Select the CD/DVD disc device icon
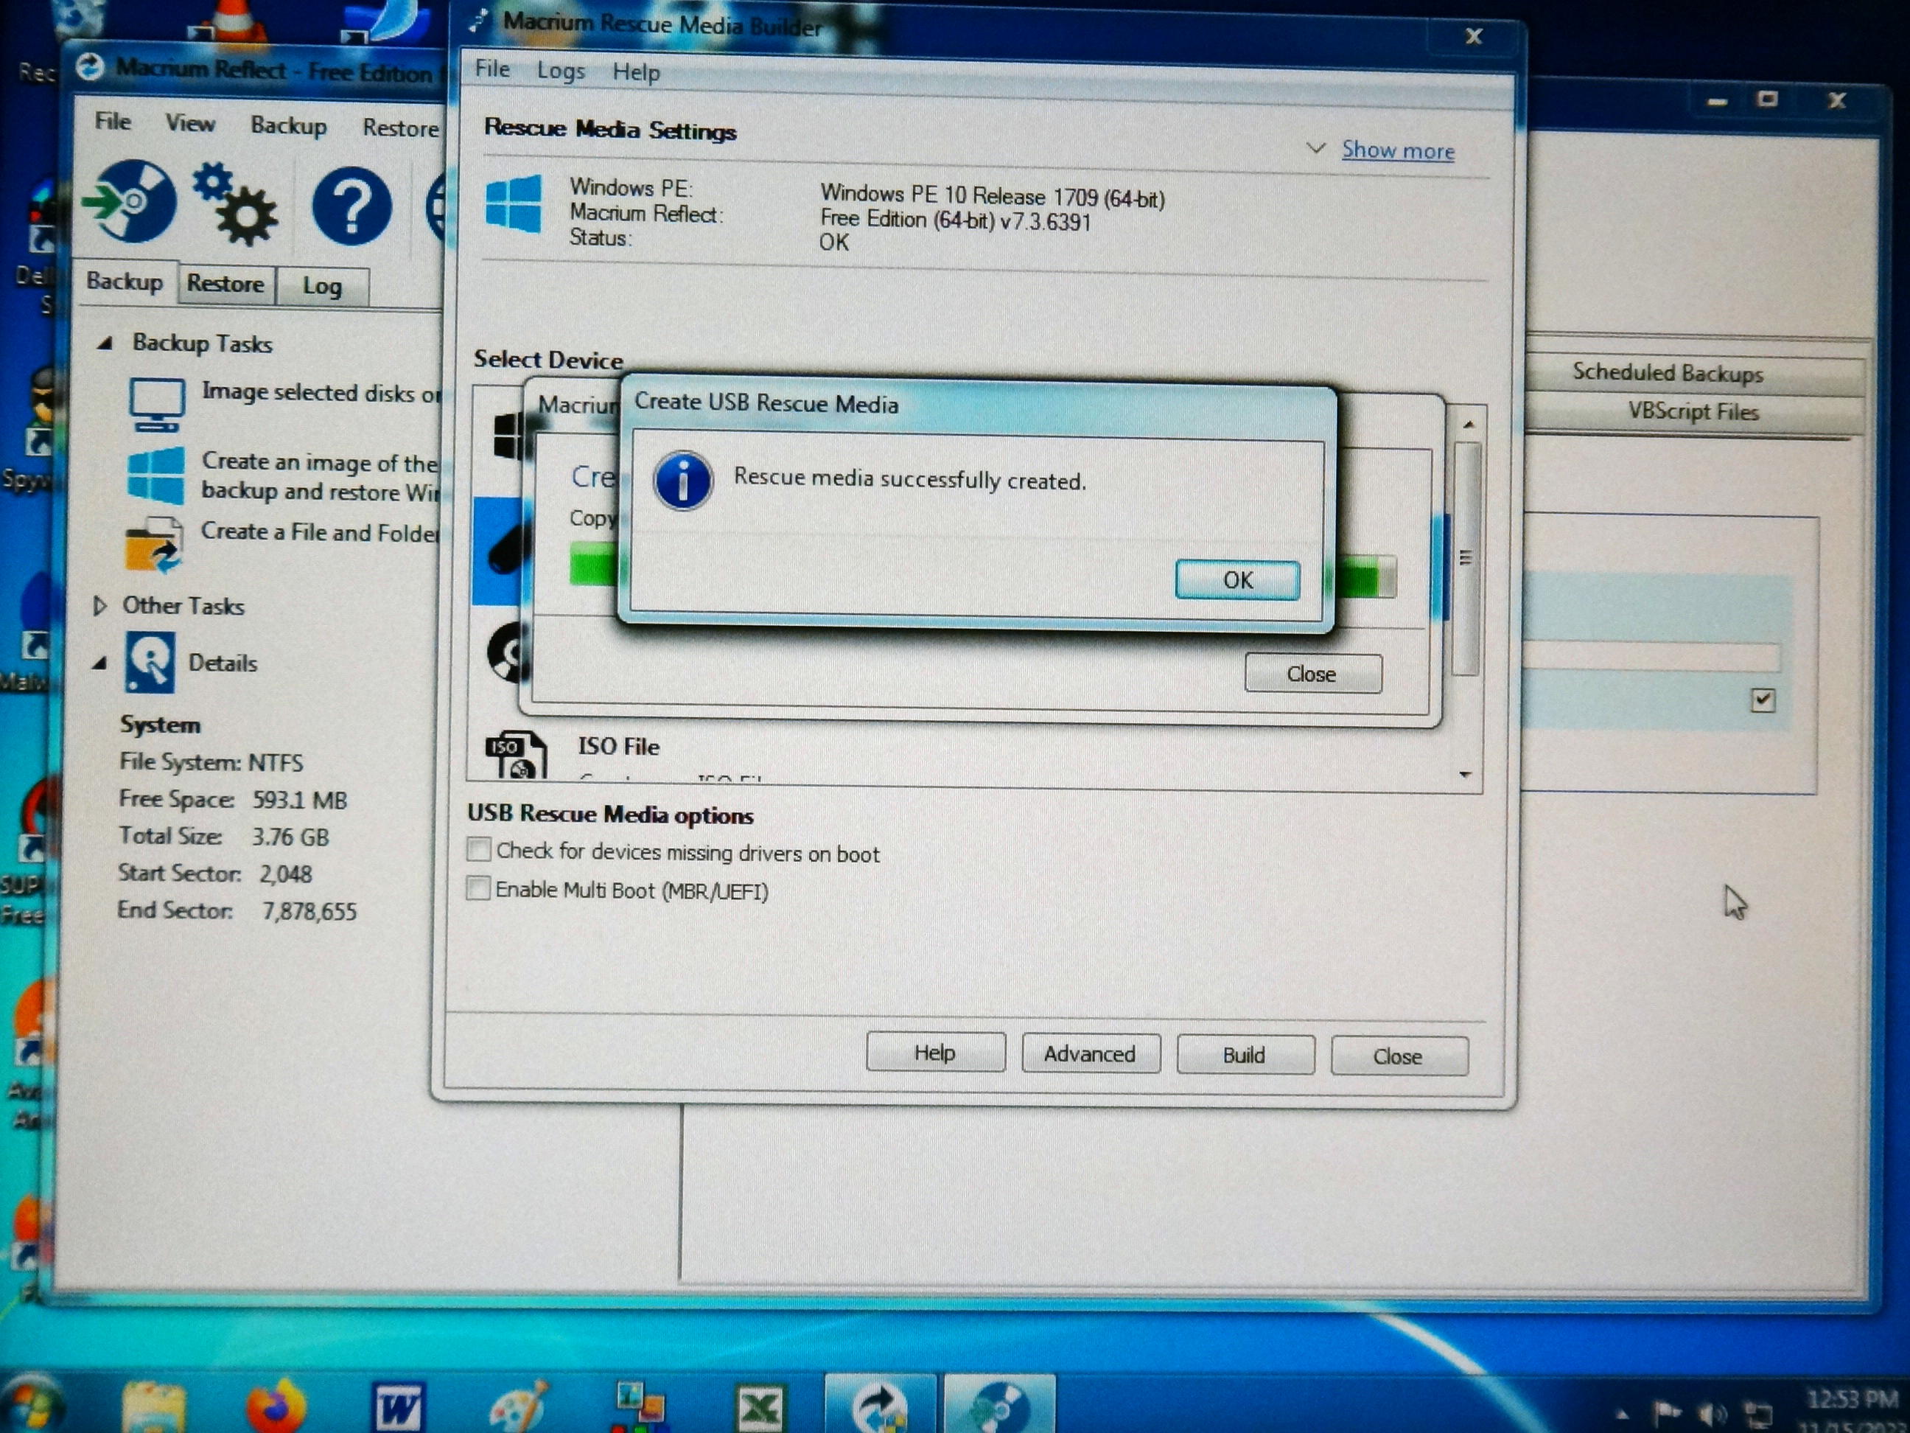Viewport: 1910px width, 1433px height. [508, 653]
